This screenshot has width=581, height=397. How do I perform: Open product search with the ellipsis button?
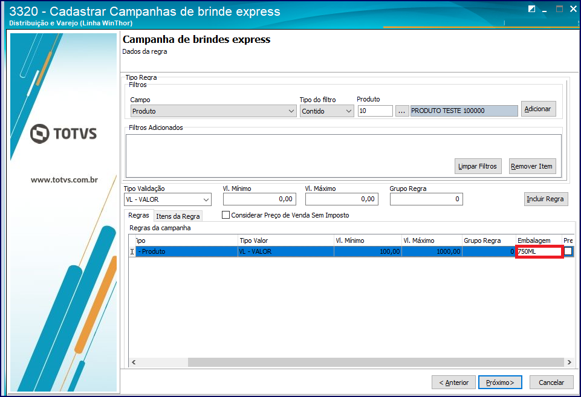click(x=401, y=111)
